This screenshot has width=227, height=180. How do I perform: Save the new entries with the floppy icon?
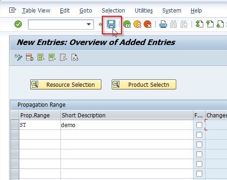pyautogui.click(x=111, y=24)
